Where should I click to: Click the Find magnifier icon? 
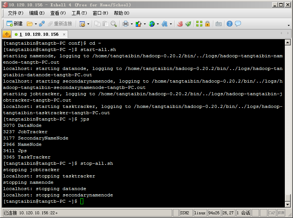pos(114,24)
